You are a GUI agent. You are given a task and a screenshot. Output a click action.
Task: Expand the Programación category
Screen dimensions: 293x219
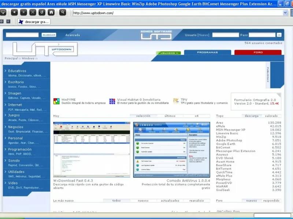[20, 149]
